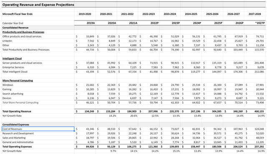Select the '*2027P' column header cell

(x=260, y=23)
